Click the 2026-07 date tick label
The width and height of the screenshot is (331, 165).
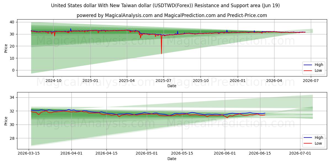click(x=311, y=81)
